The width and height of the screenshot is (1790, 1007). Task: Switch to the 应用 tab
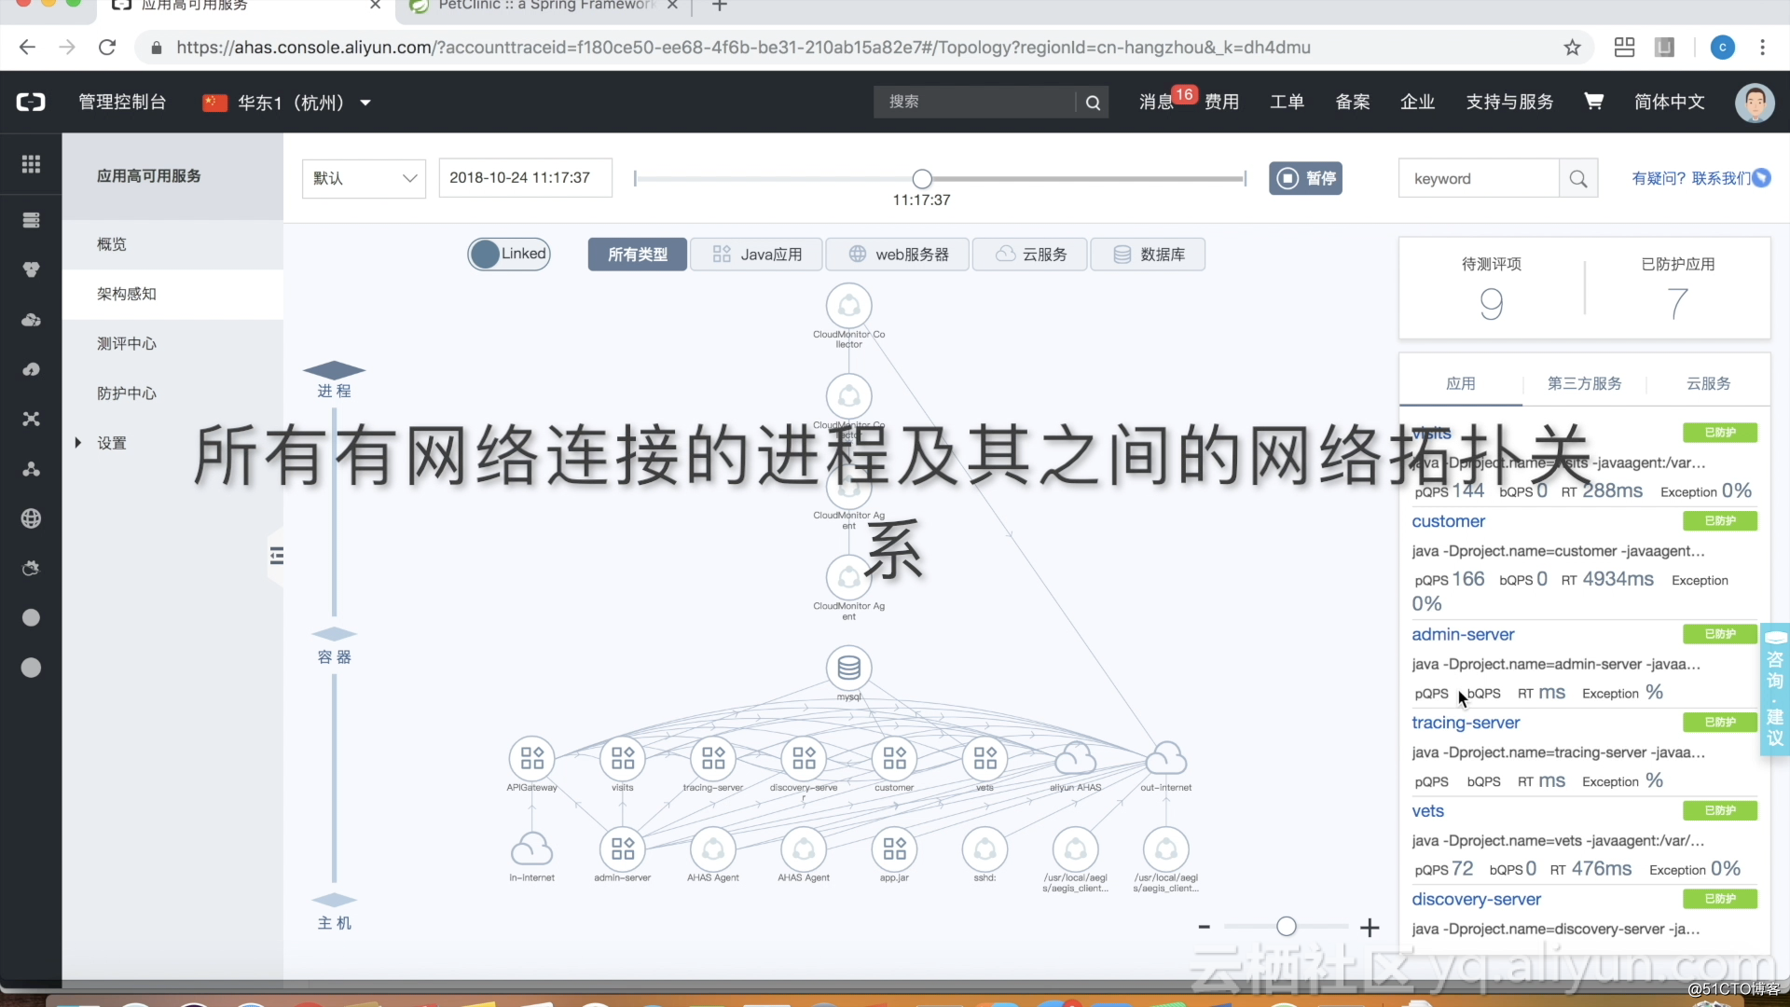pos(1460,383)
